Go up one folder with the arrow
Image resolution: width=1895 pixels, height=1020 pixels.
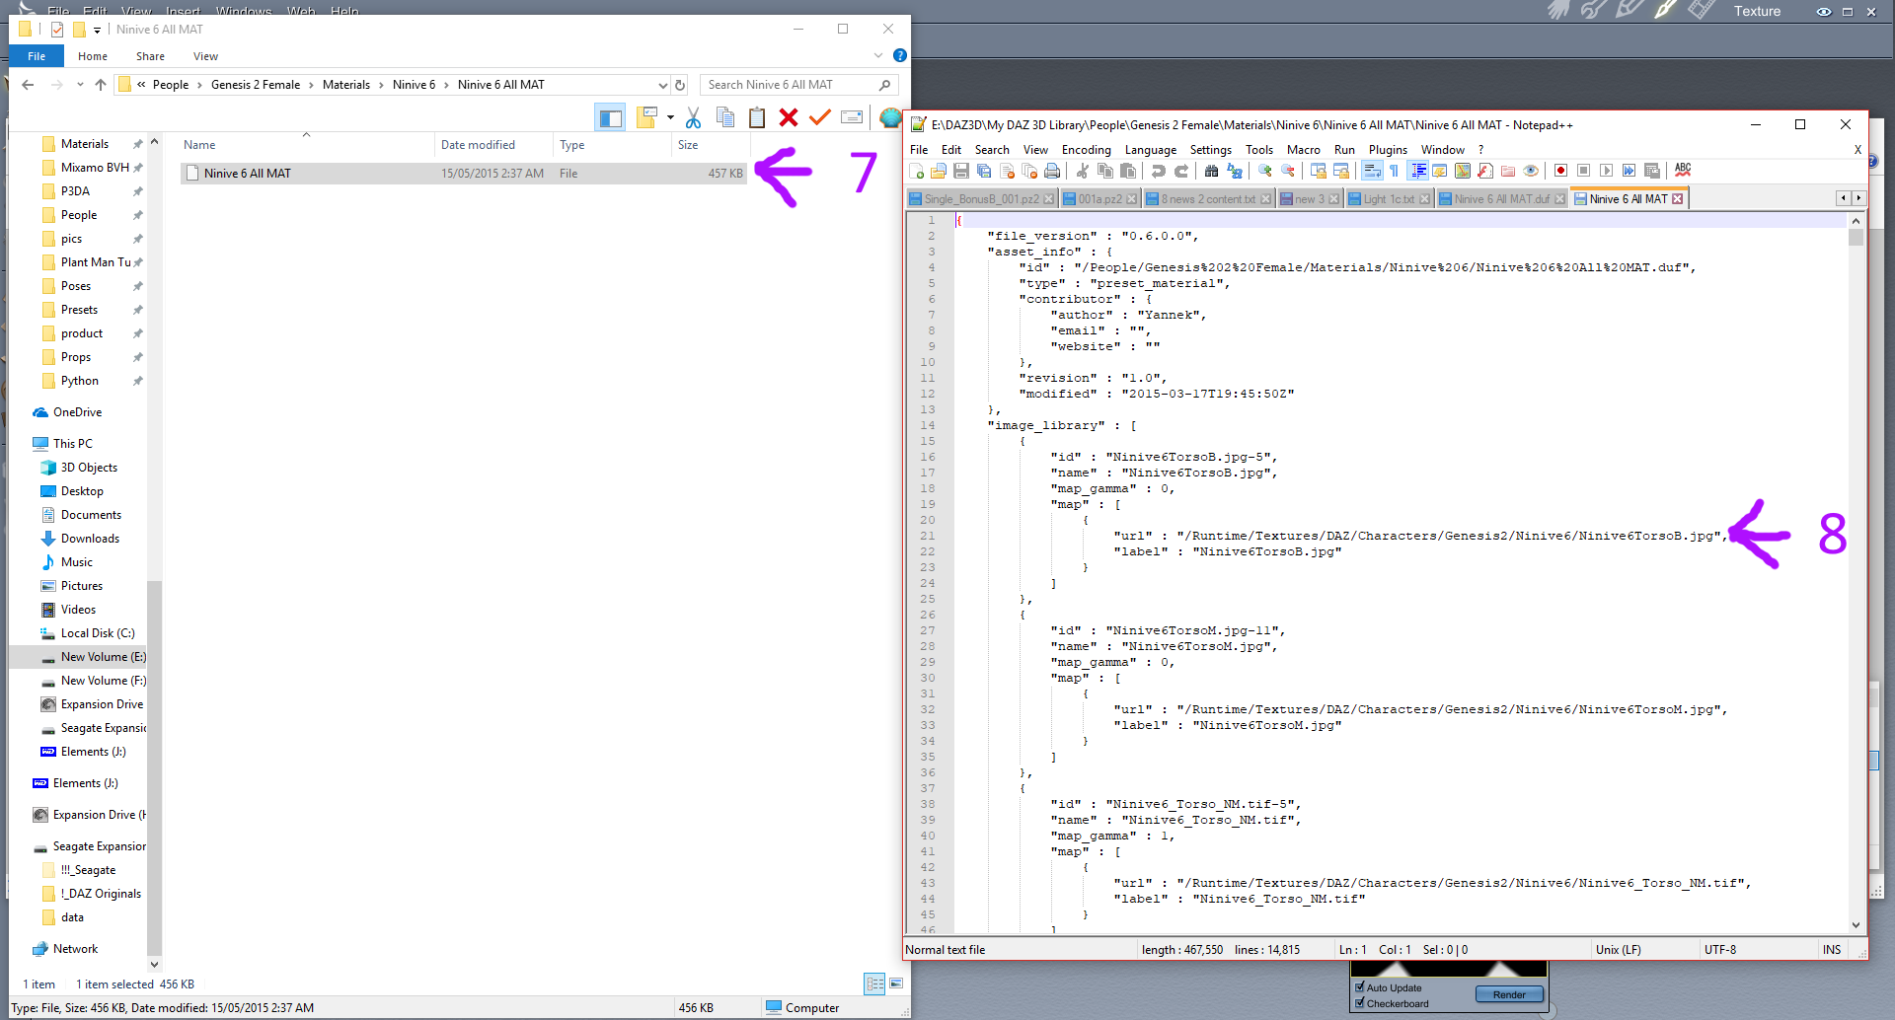[101, 85]
